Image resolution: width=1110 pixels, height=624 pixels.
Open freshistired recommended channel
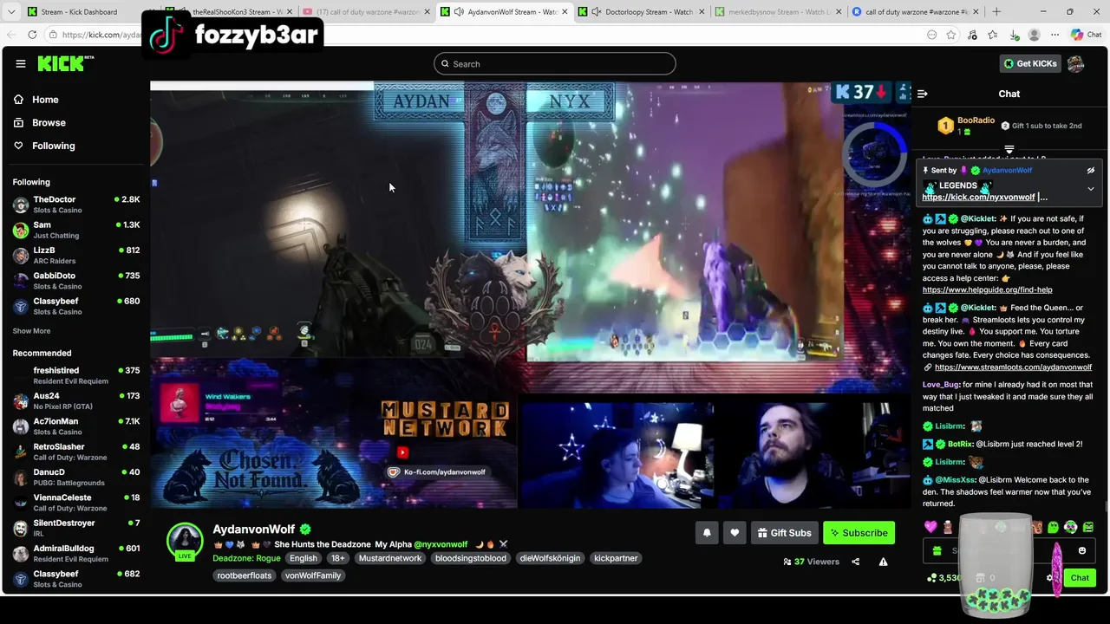[76, 375]
